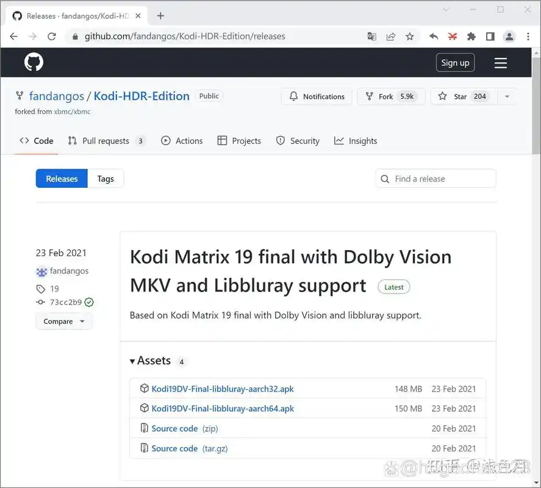Screen dimensions: 541x488
Task: Download Source code (tar.gz)
Action: click(x=190, y=449)
